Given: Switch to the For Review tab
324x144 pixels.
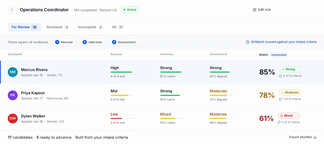Looking at the screenshot, I should click(x=25, y=27).
